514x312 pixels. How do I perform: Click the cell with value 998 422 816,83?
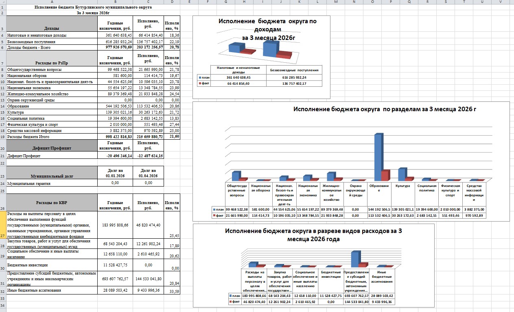pos(115,137)
